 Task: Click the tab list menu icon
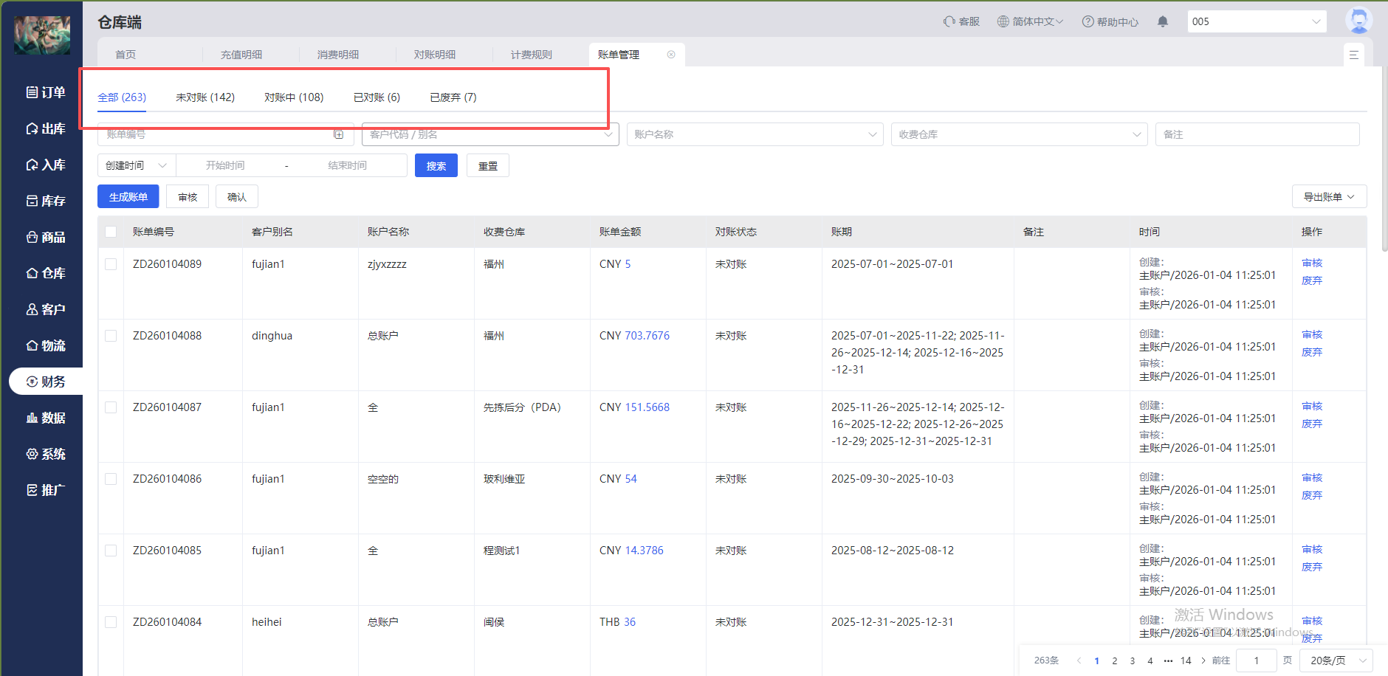[x=1353, y=55]
